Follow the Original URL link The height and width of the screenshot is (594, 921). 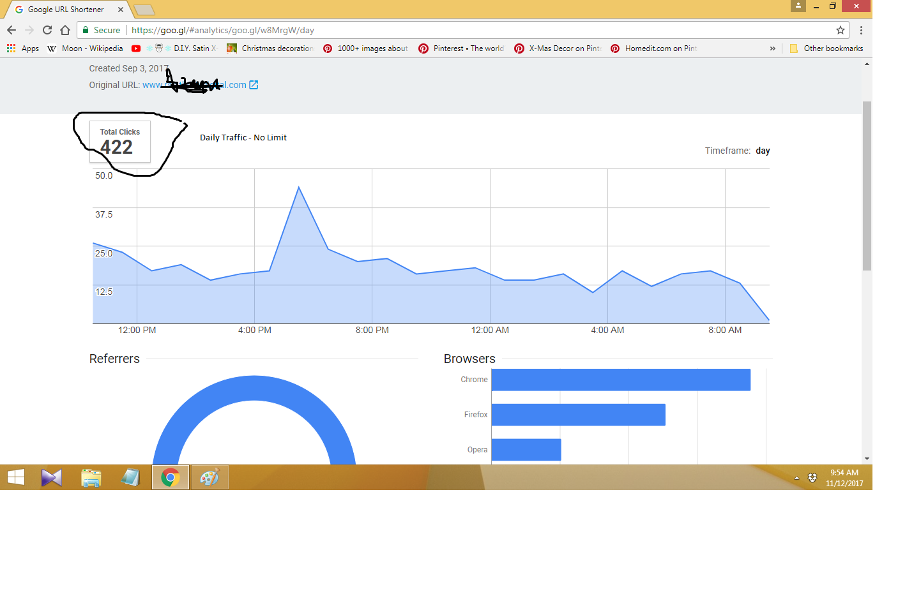[x=198, y=84]
